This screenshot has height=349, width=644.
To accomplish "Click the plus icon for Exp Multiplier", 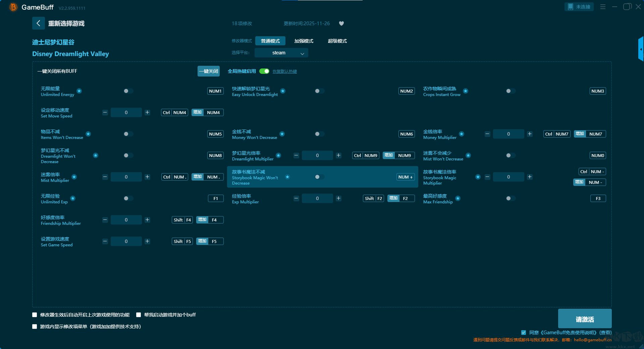I will [338, 198].
